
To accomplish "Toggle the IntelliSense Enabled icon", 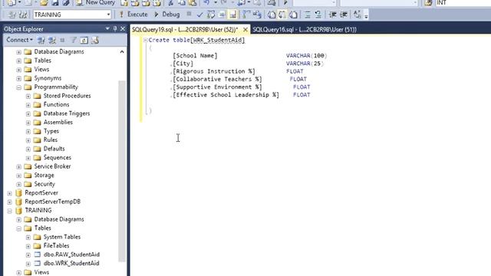I will [x=232, y=15].
